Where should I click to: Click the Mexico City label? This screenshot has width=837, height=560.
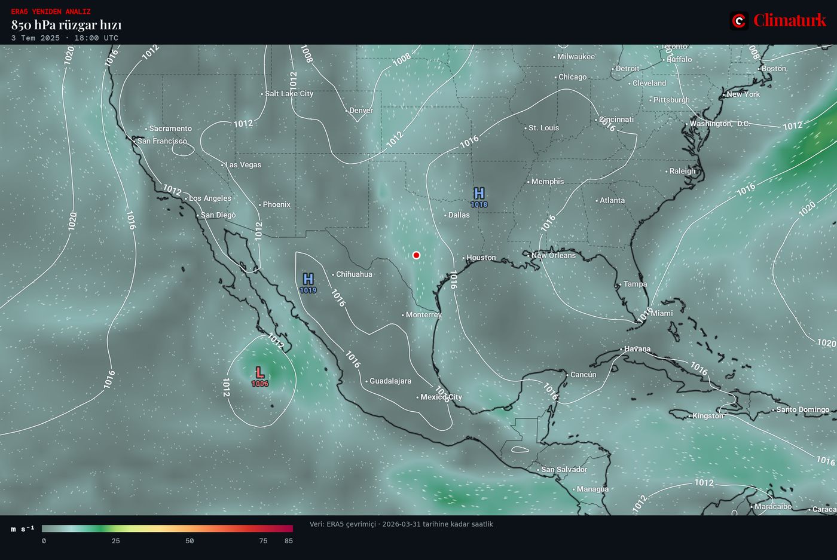[x=441, y=397]
